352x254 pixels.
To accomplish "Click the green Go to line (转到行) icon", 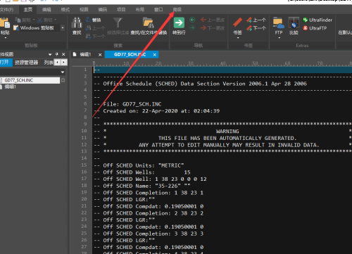I will click(179, 23).
